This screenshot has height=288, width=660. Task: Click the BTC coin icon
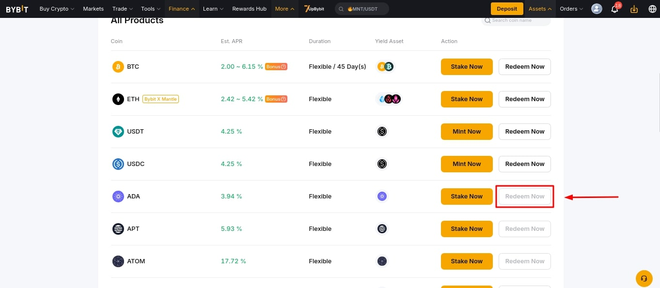[x=118, y=67]
